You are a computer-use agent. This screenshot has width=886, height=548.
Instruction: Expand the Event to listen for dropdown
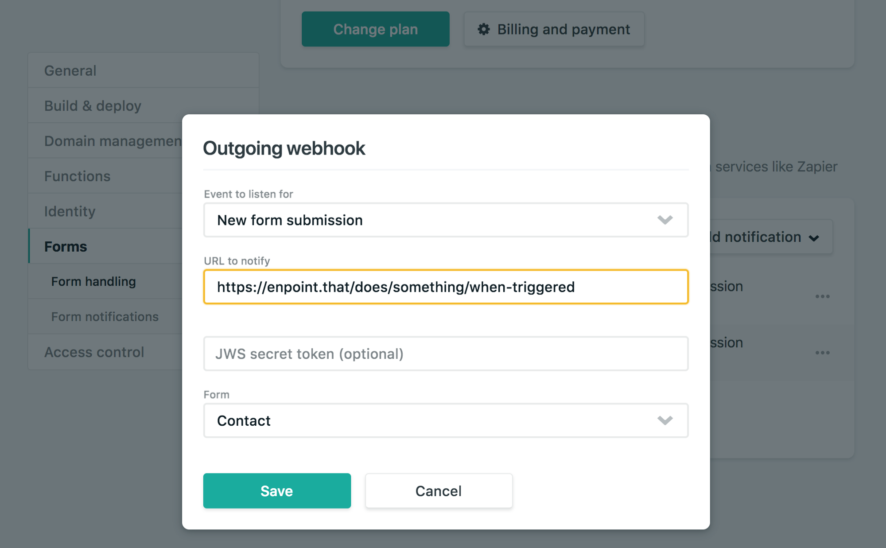pos(665,220)
